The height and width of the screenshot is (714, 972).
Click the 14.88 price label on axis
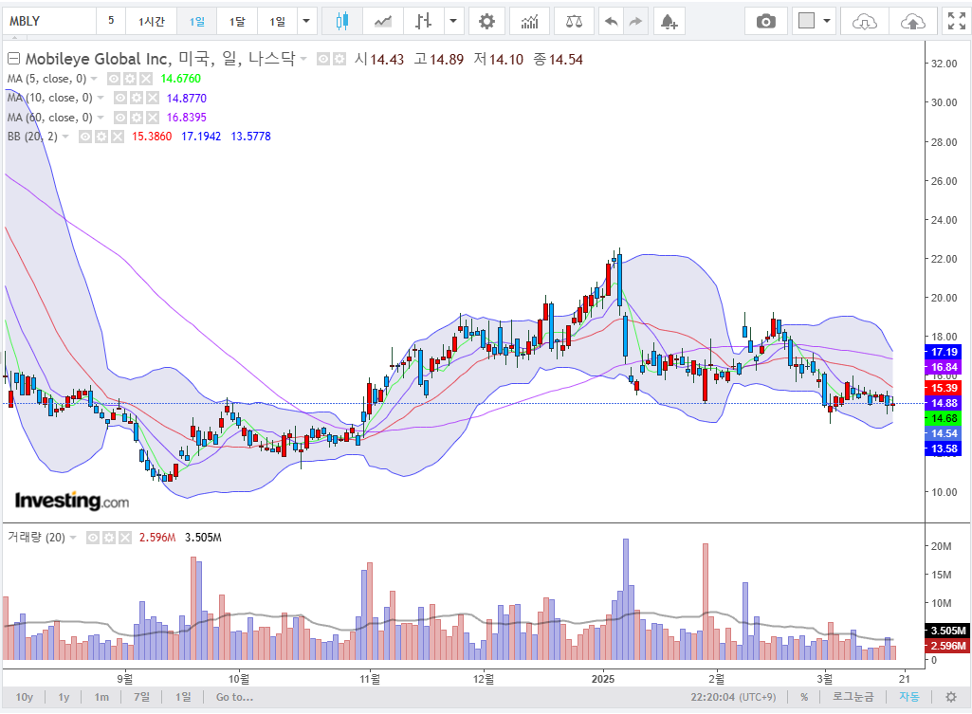(x=943, y=404)
